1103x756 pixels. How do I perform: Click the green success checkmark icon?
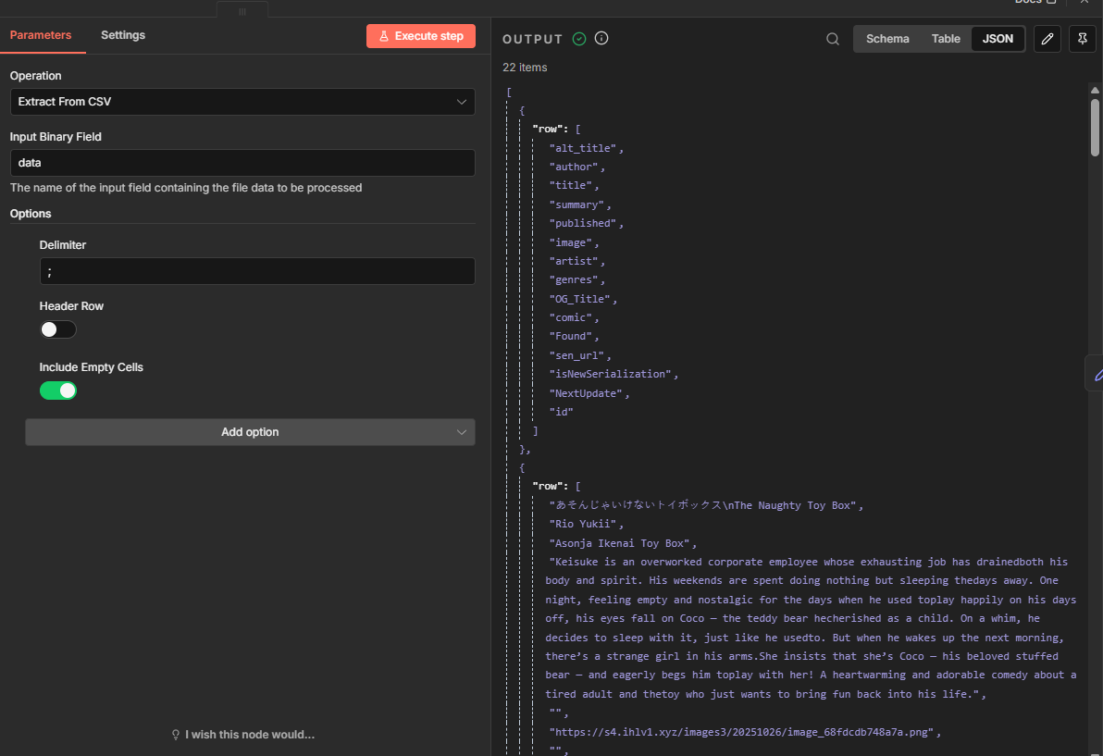click(579, 39)
